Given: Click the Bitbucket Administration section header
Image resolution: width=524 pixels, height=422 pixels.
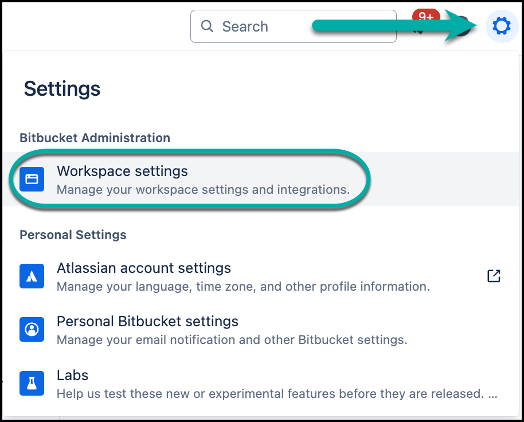Looking at the screenshot, I should 95,138.
